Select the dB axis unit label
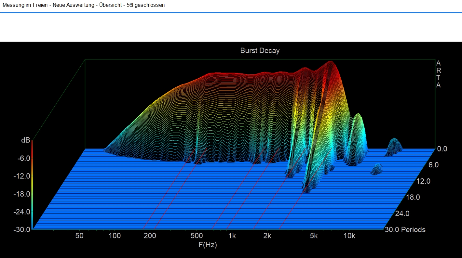The height and width of the screenshot is (258, 462). point(25,140)
